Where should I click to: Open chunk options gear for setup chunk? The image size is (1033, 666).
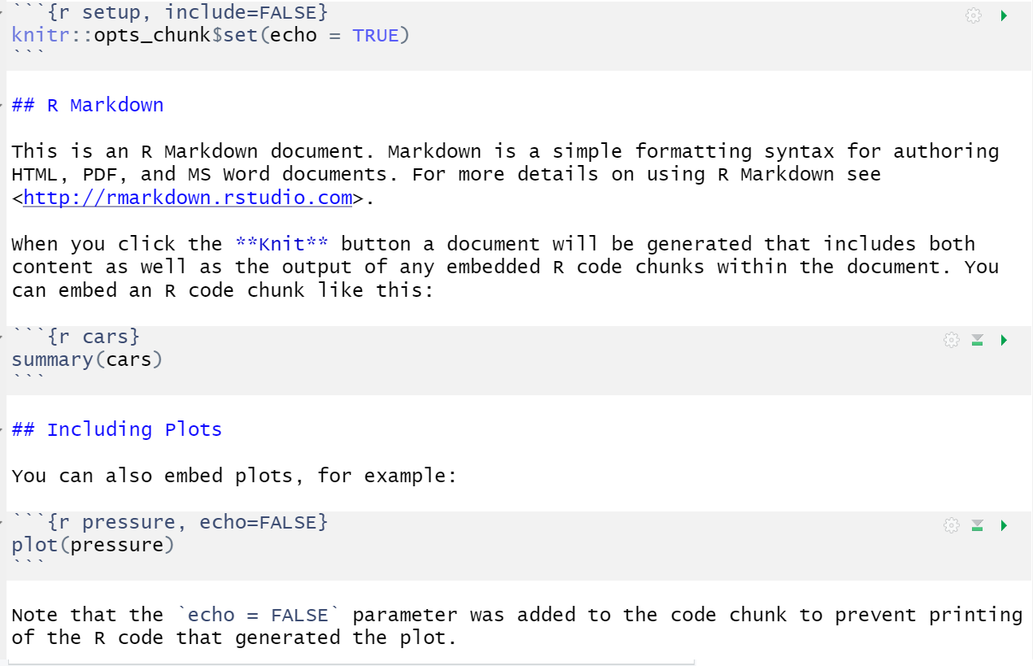973,15
